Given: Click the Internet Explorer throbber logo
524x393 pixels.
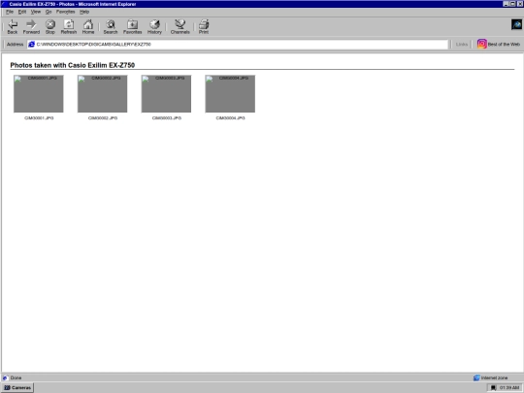Looking at the screenshot, I should [516, 24].
